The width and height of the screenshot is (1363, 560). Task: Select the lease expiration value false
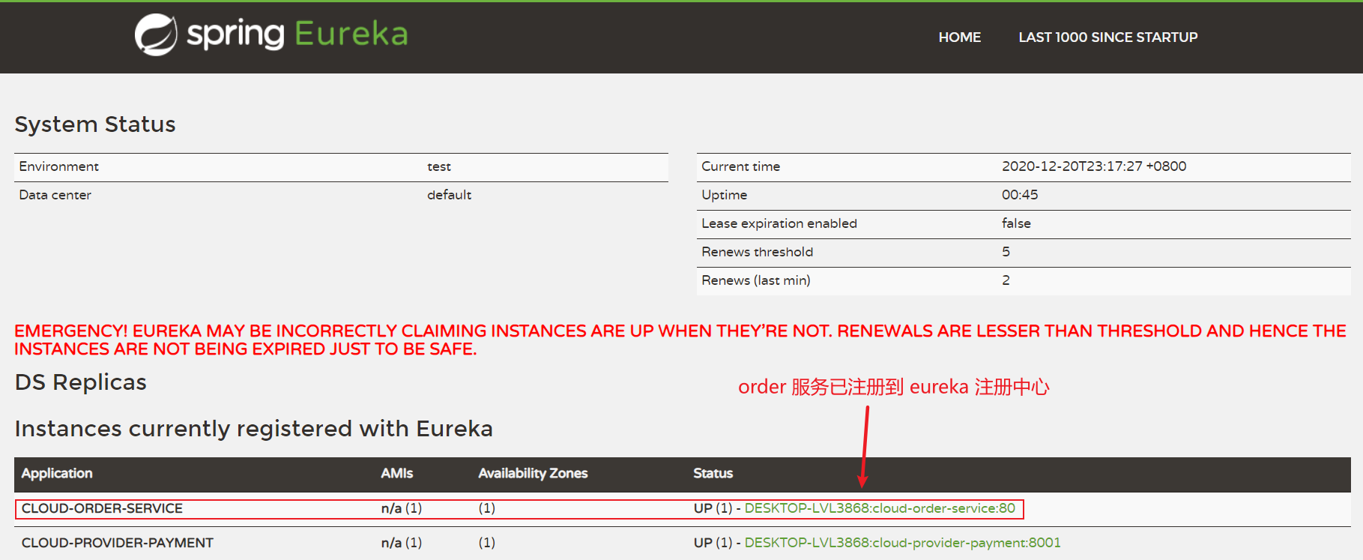click(x=1016, y=223)
